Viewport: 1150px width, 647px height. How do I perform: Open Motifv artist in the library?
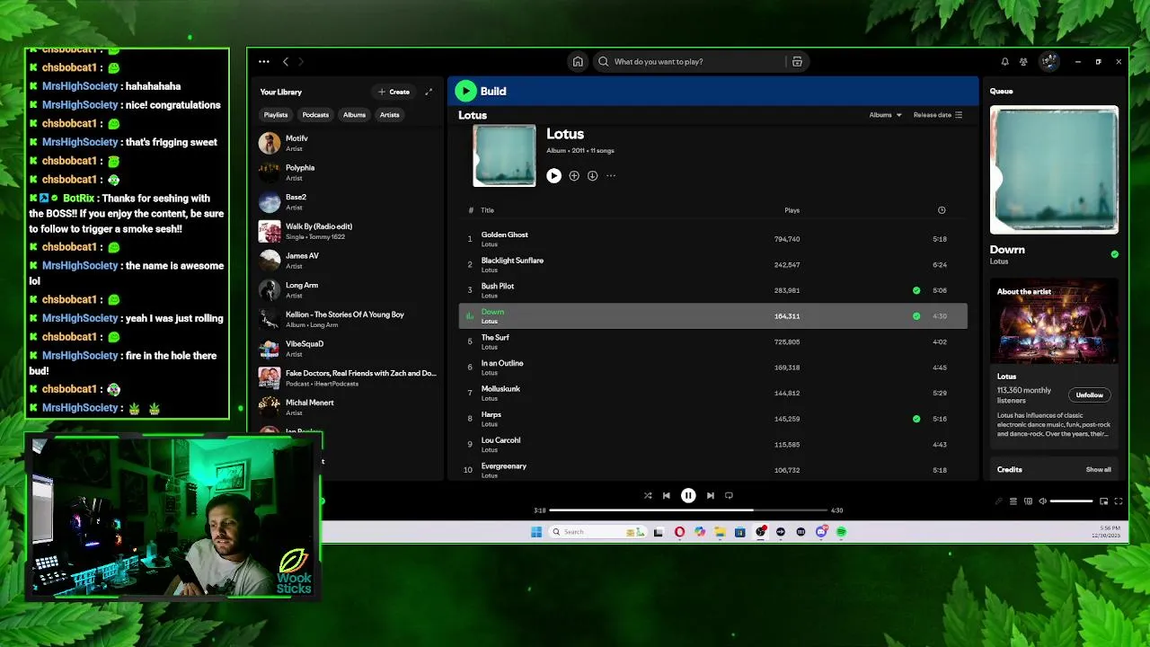347,143
